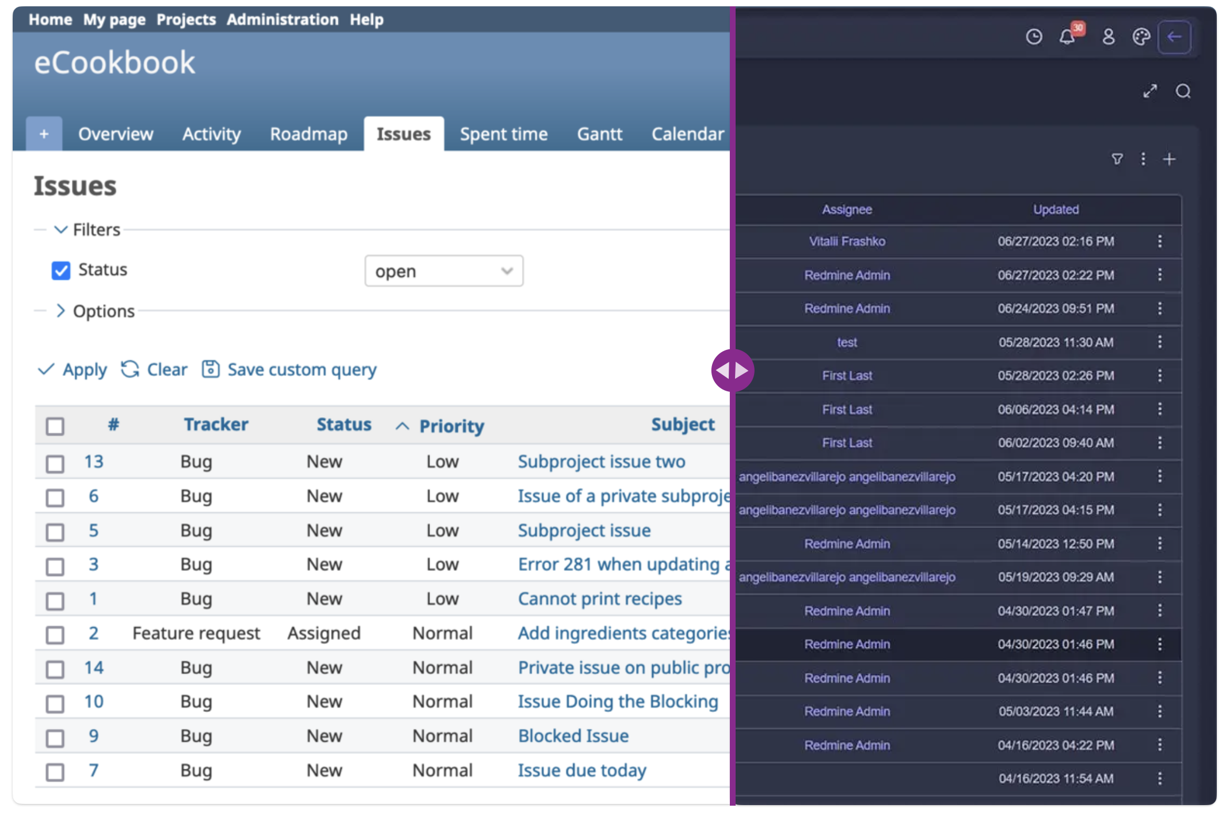
Task: Open the time tracking clock icon
Action: pos(1033,37)
